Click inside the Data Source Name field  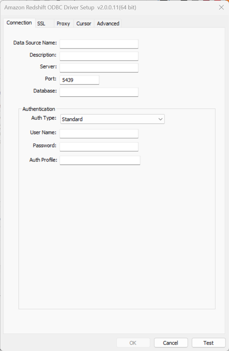coord(99,44)
